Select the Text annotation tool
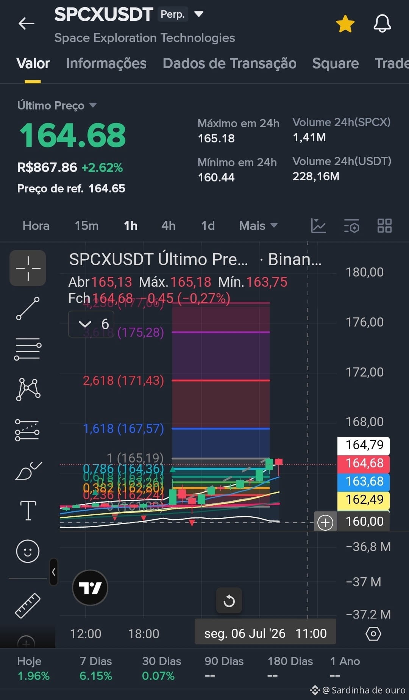This screenshot has width=409, height=700. 28,511
